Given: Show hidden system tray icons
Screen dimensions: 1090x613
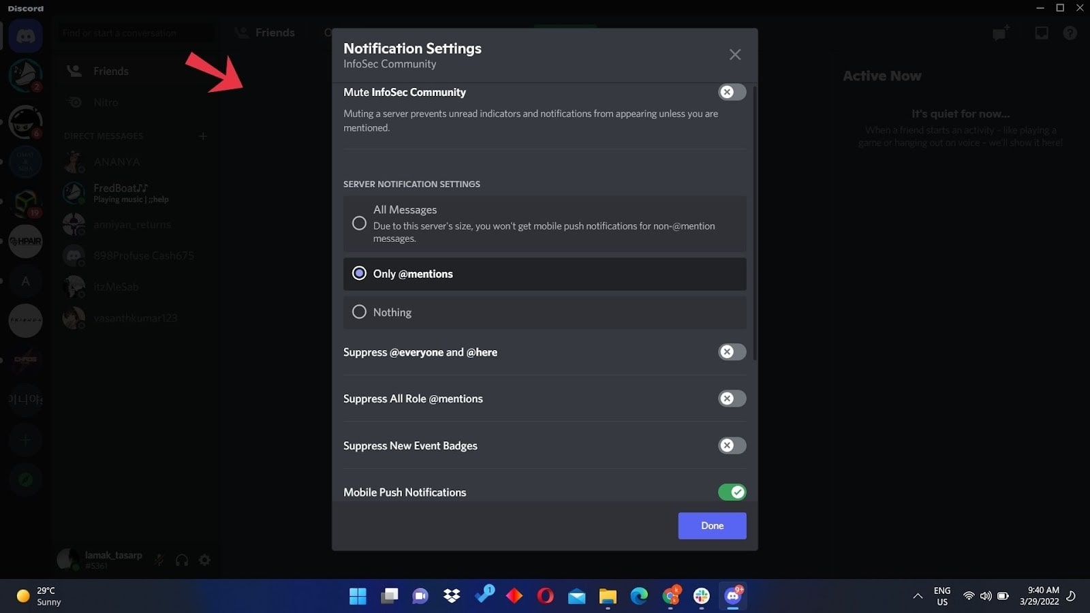Looking at the screenshot, I should (x=918, y=596).
